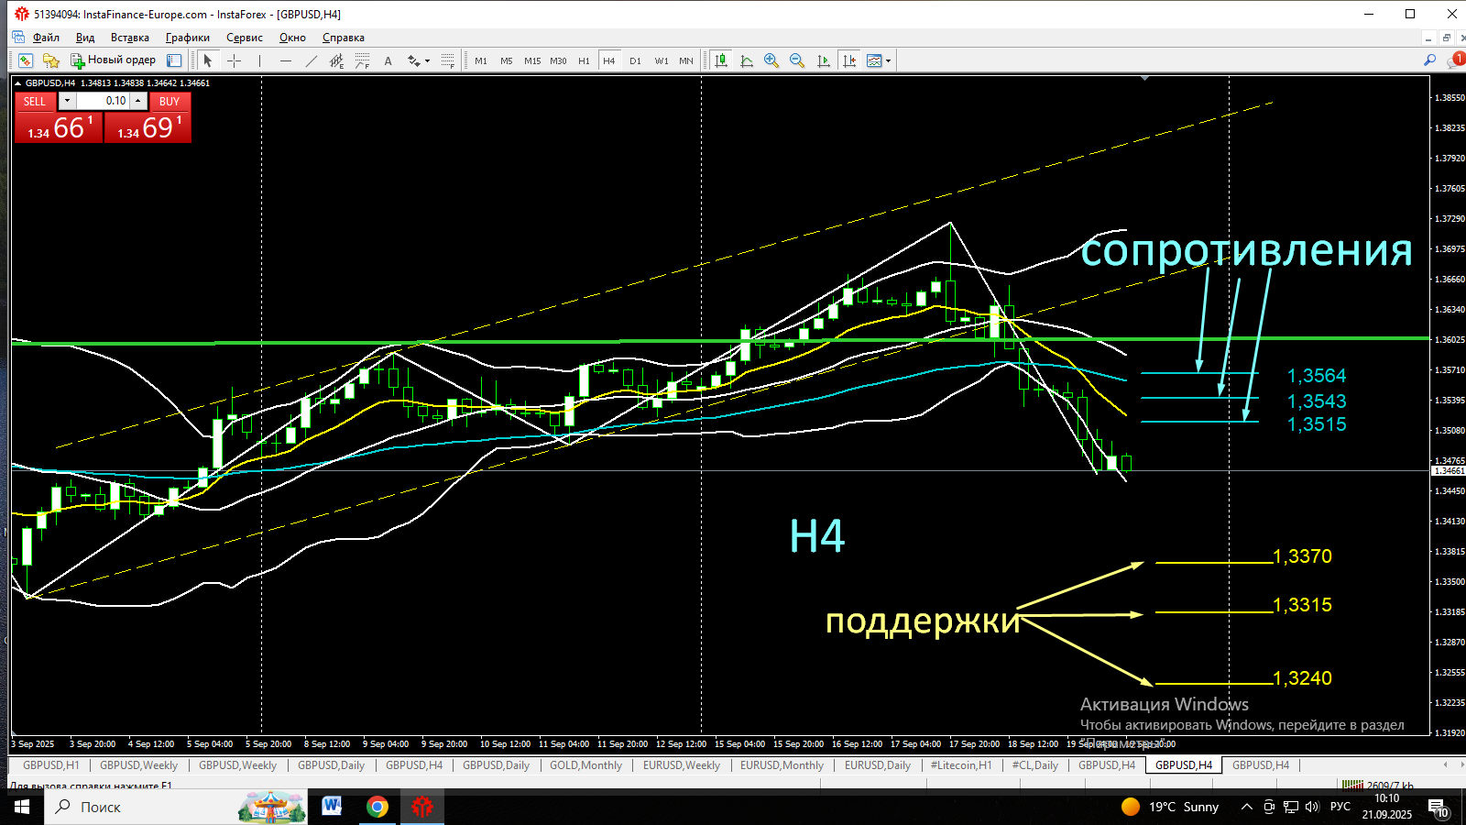Open the notifications bubble with badge 1

click(1455, 60)
